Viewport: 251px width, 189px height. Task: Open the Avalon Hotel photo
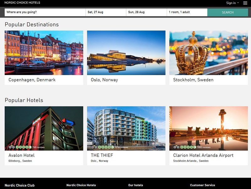pyautogui.click(x=44, y=128)
